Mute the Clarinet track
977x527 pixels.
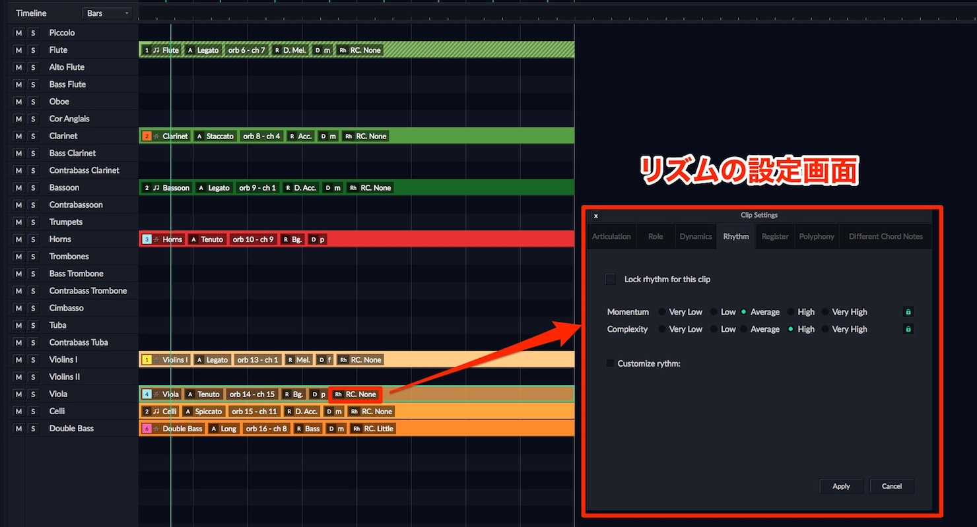point(18,136)
